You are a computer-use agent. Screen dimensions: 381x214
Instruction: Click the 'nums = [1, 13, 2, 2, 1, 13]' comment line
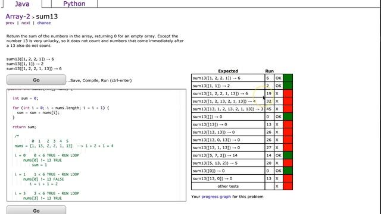pos(64,146)
